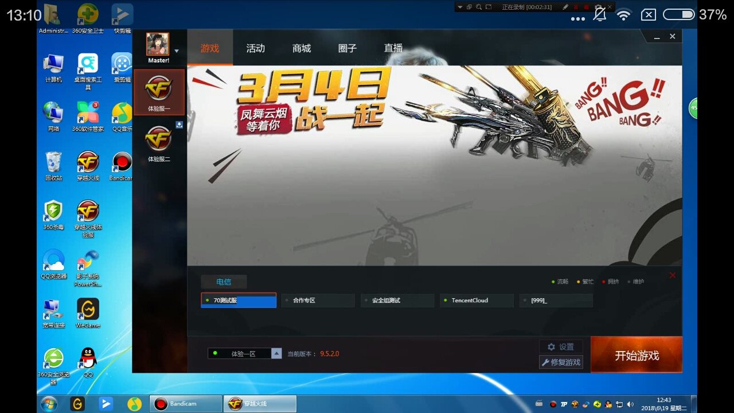Image resolution: width=734 pixels, height=413 pixels.
Task: Click the 快剪辑 icon pinned on the taskbar
Action: [x=106, y=404]
